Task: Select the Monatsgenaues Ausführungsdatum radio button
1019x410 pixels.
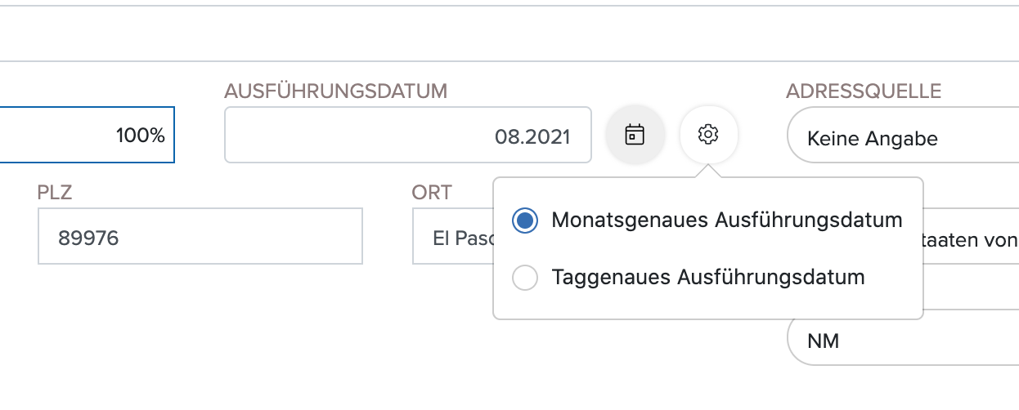Action: point(524,221)
